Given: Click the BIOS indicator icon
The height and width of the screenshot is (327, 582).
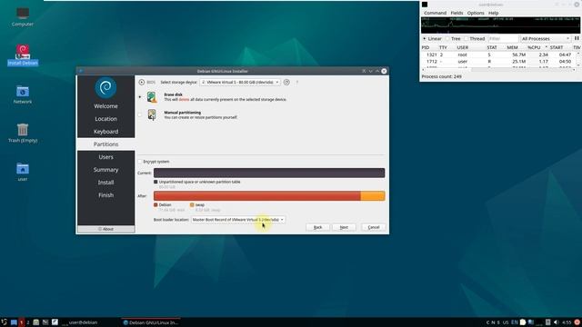Looking at the screenshot, I should point(142,82).
